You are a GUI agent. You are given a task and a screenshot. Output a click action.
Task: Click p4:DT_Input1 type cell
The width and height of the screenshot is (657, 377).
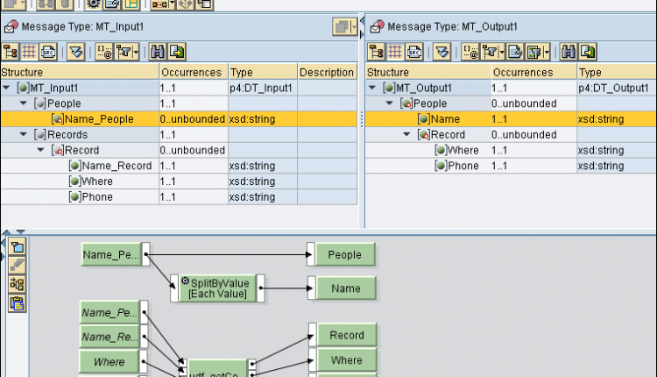[263, 88]
